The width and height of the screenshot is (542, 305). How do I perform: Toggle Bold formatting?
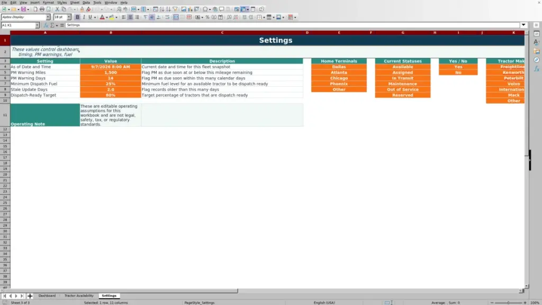(77, 17)
